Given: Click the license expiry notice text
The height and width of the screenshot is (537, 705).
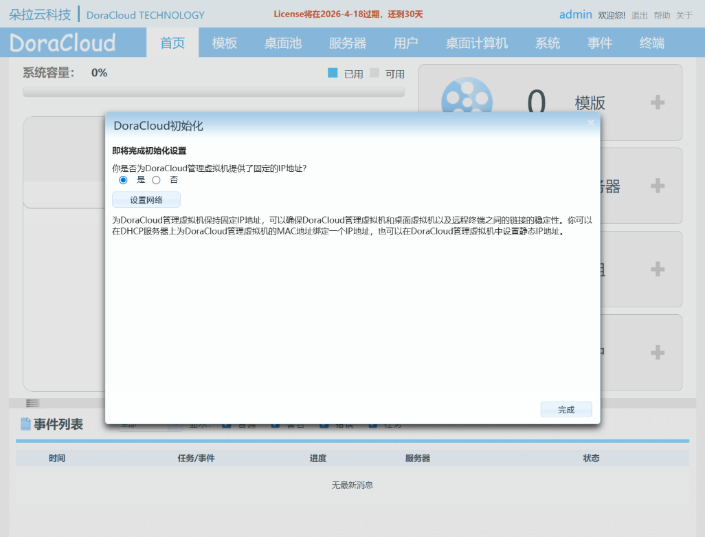Looking at the screenshot, I should (348, 14).
